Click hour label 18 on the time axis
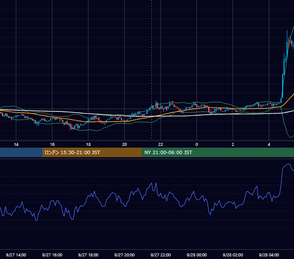The image size is (294, 259). [x=88, y=145]
